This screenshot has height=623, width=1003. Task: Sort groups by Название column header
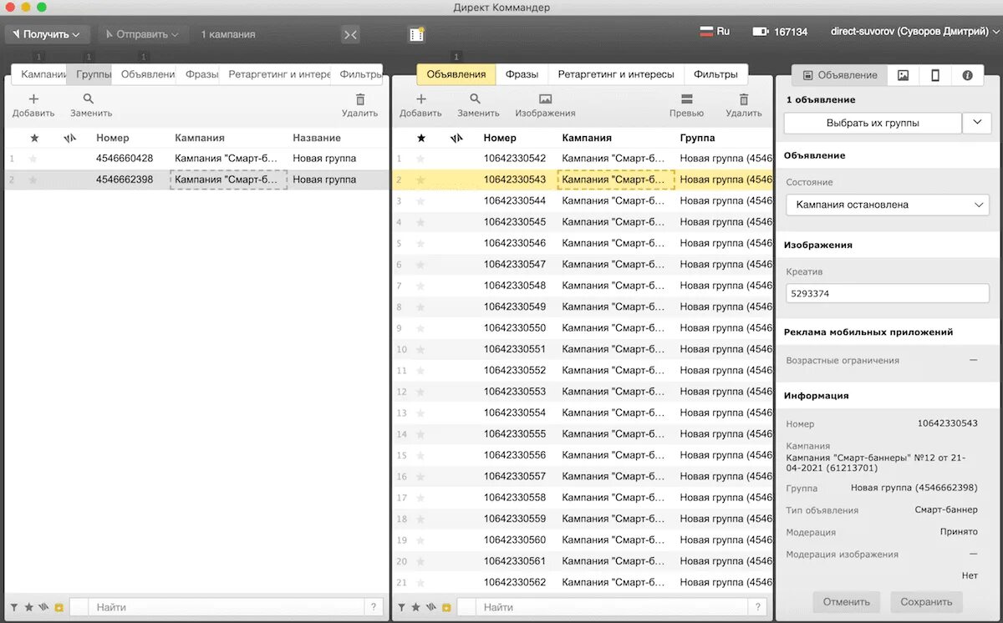317,138
